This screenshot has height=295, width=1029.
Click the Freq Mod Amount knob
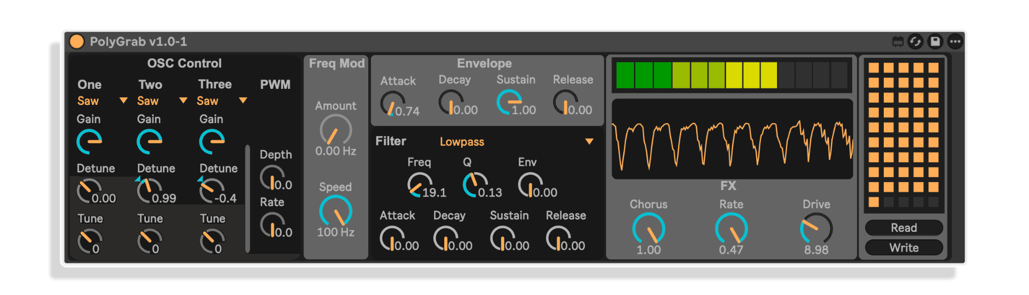[335, 130]
